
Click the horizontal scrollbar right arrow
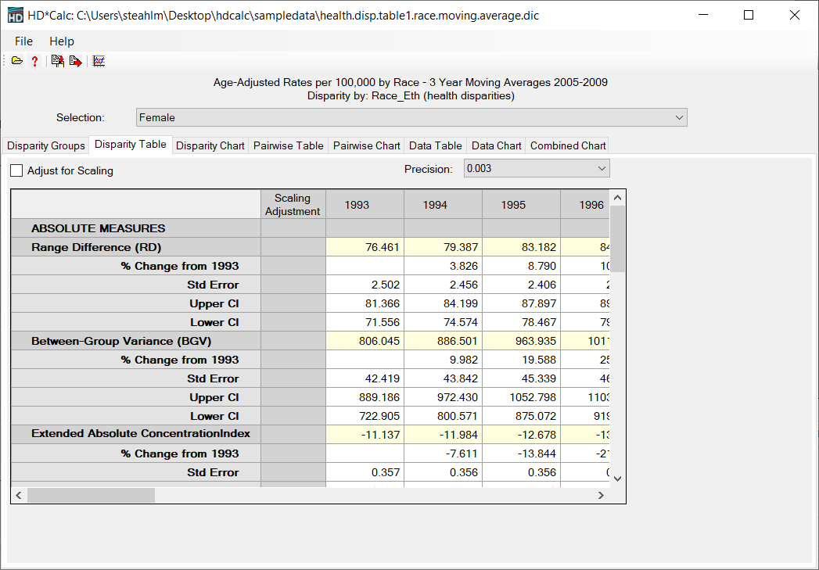[x=601, y=495]
